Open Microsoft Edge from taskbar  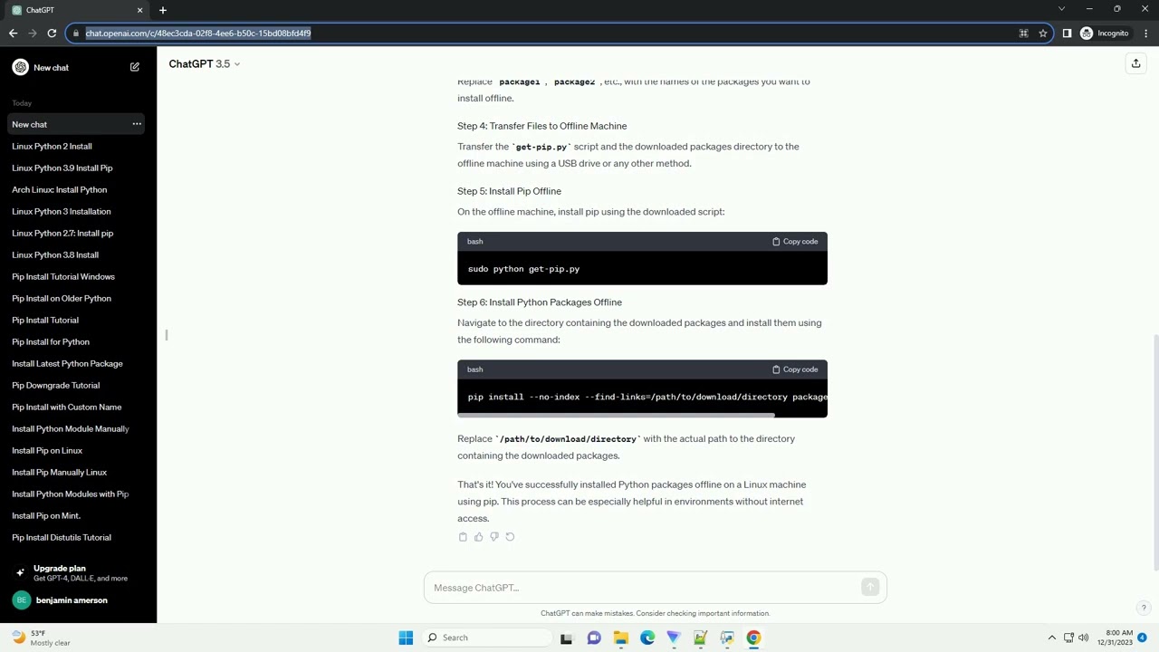(x=647, y=638)
